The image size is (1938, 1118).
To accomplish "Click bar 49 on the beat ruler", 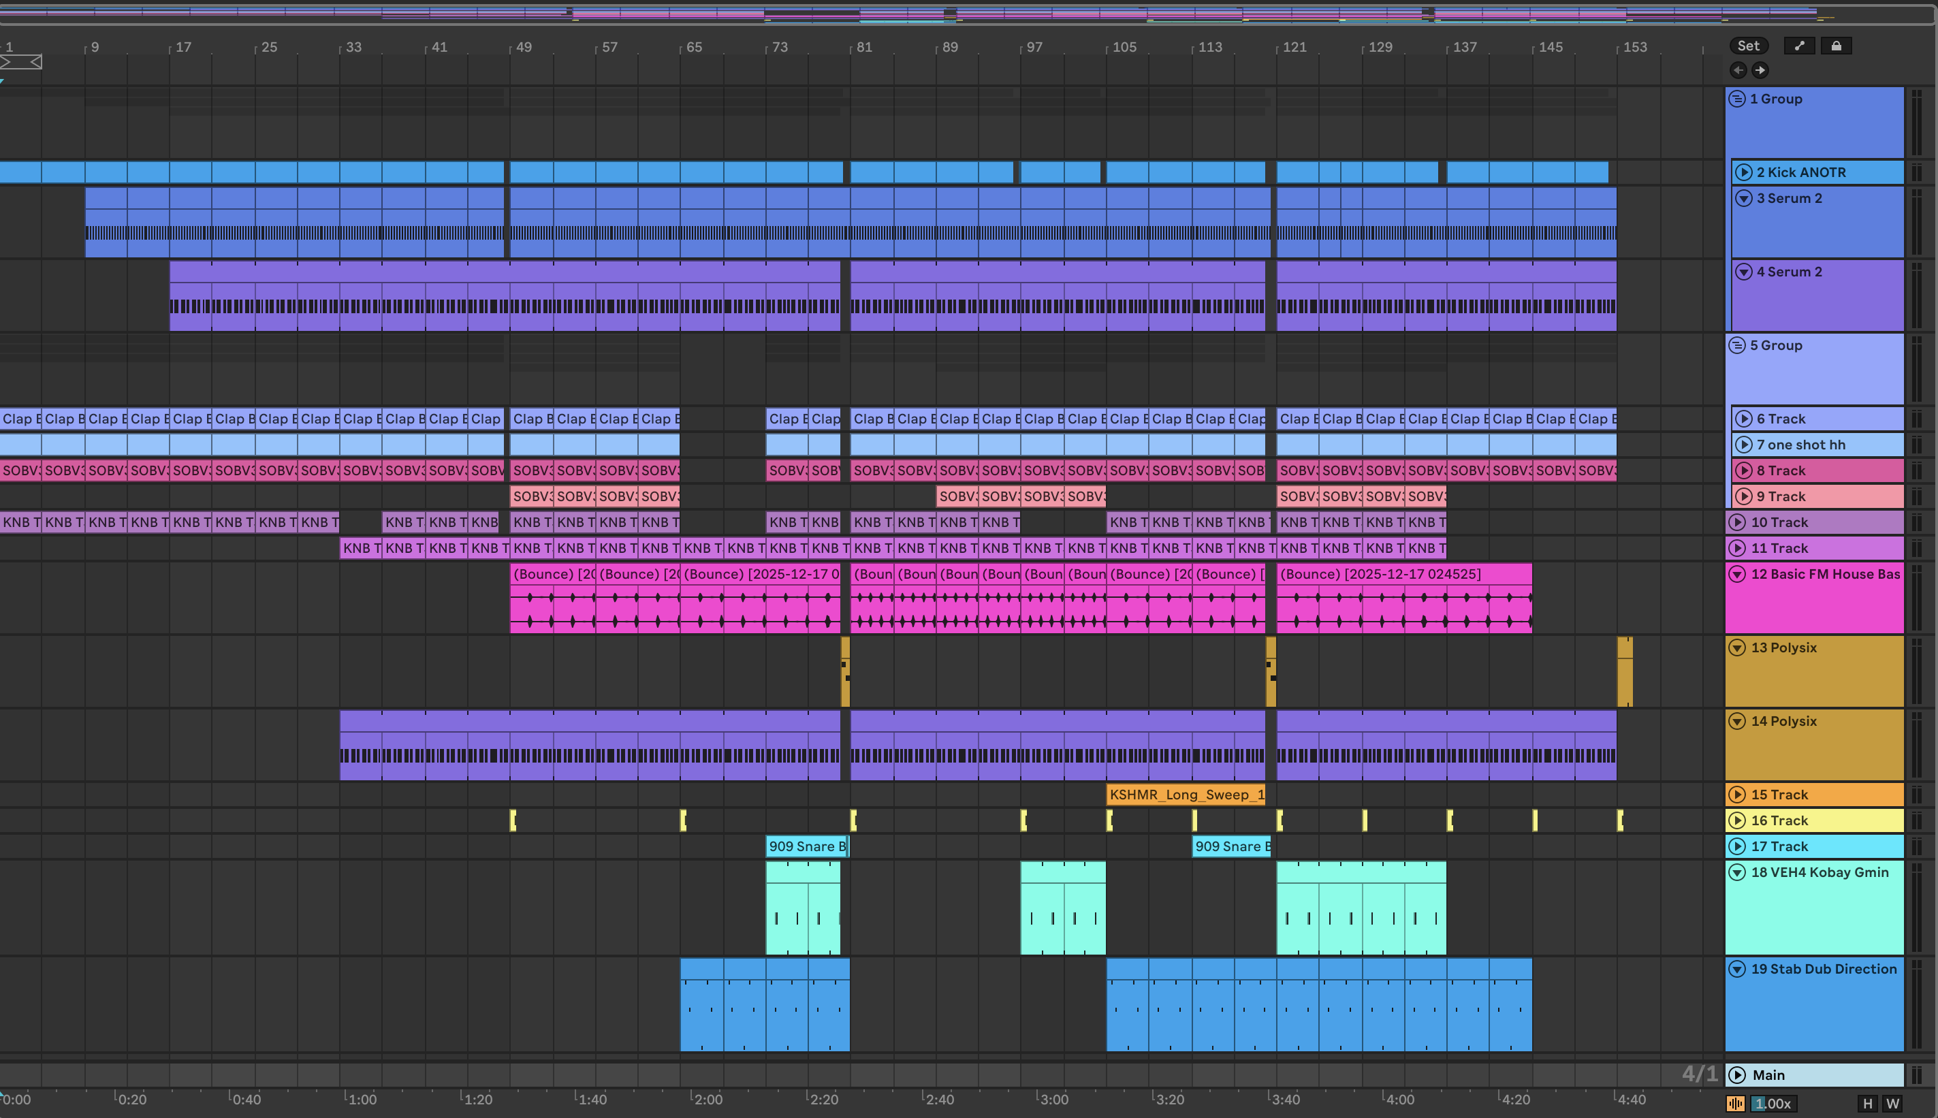I will click(524, 47).
